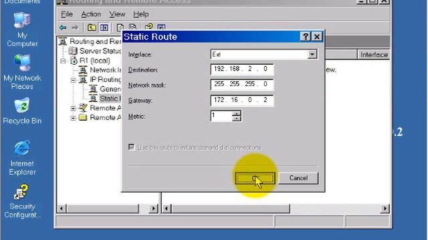Open Security Configuration desktop shortcut
This screenshot has height=240, width=428.
(22, 201)
